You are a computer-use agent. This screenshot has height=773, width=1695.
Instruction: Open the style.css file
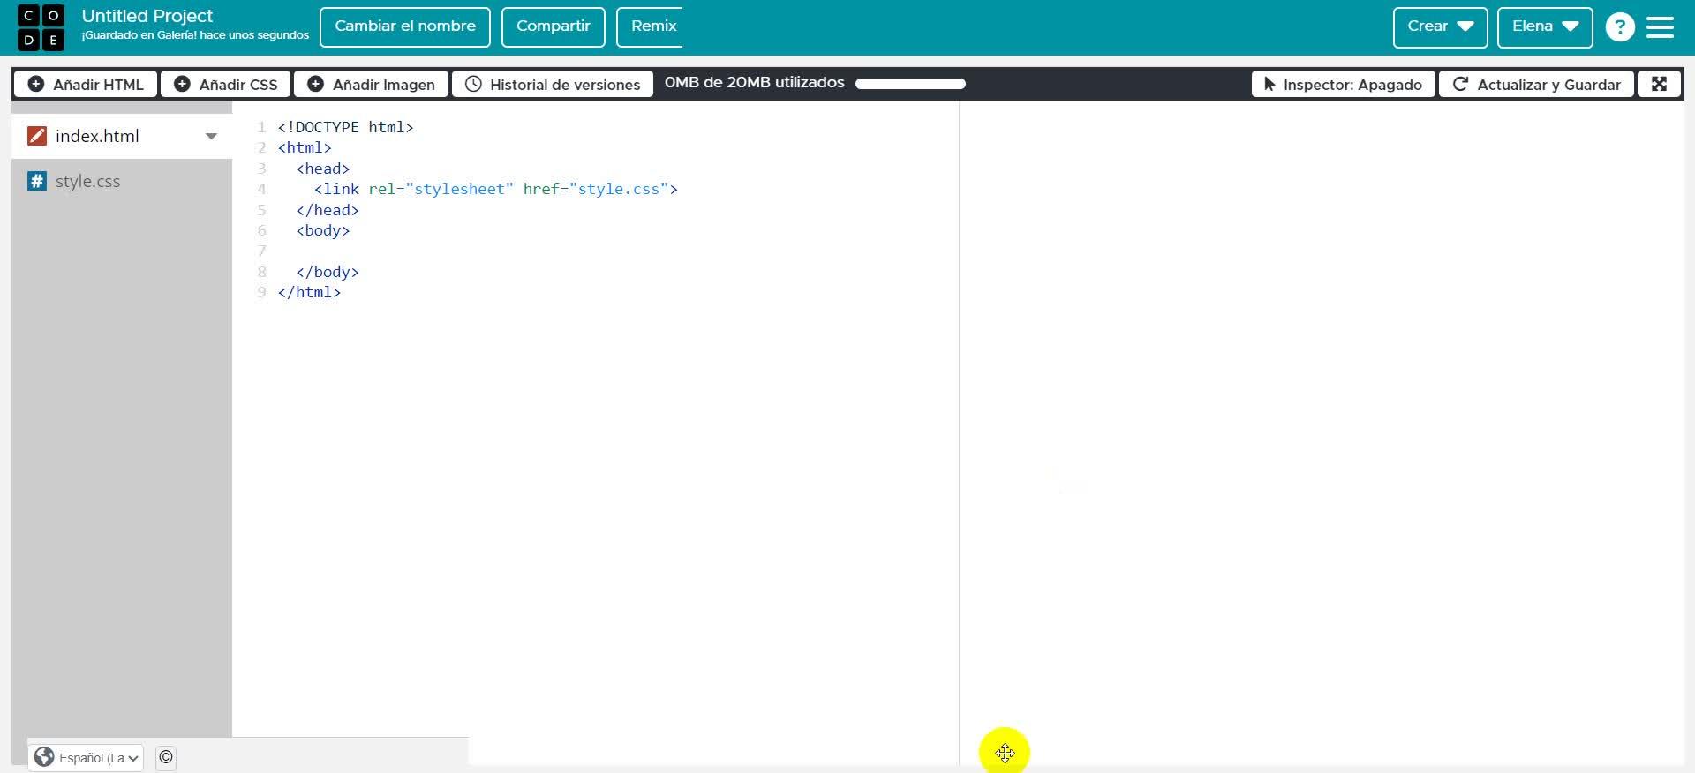pos(122,181)
